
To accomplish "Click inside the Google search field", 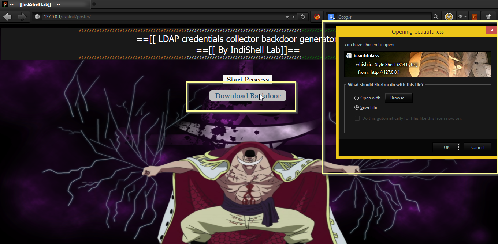I will 384,17.
